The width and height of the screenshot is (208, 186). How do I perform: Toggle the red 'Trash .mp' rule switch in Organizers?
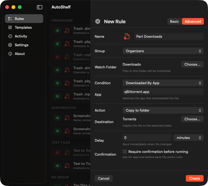click(57, 57)
